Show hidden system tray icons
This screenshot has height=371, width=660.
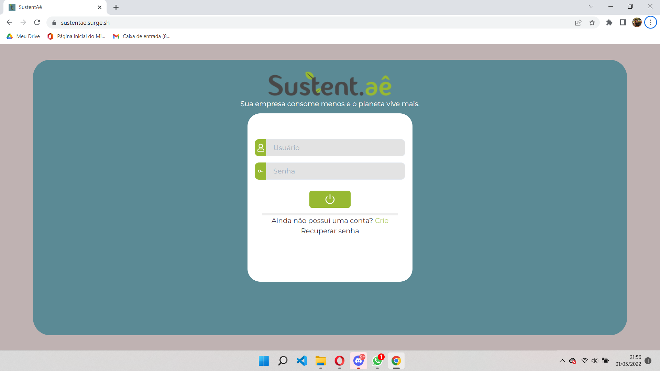pyautogui.click(x=562, y=361)
